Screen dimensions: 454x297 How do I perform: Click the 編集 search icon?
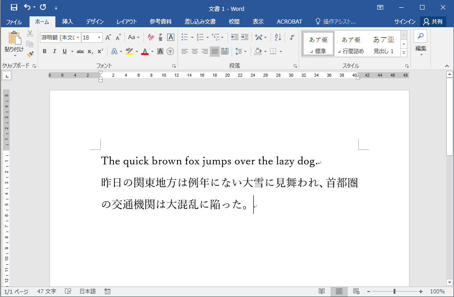pos(420,38)
